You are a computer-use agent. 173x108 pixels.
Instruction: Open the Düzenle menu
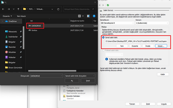click(7, 16)
